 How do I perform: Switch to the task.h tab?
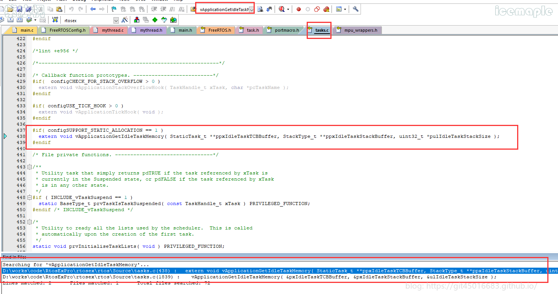tap(249, 30)
